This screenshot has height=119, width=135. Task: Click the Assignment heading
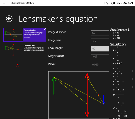(120, 30)
